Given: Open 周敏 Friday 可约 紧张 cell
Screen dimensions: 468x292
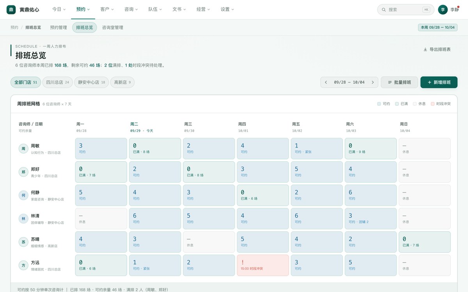Looking at the screenshot, I should [317, 148].
